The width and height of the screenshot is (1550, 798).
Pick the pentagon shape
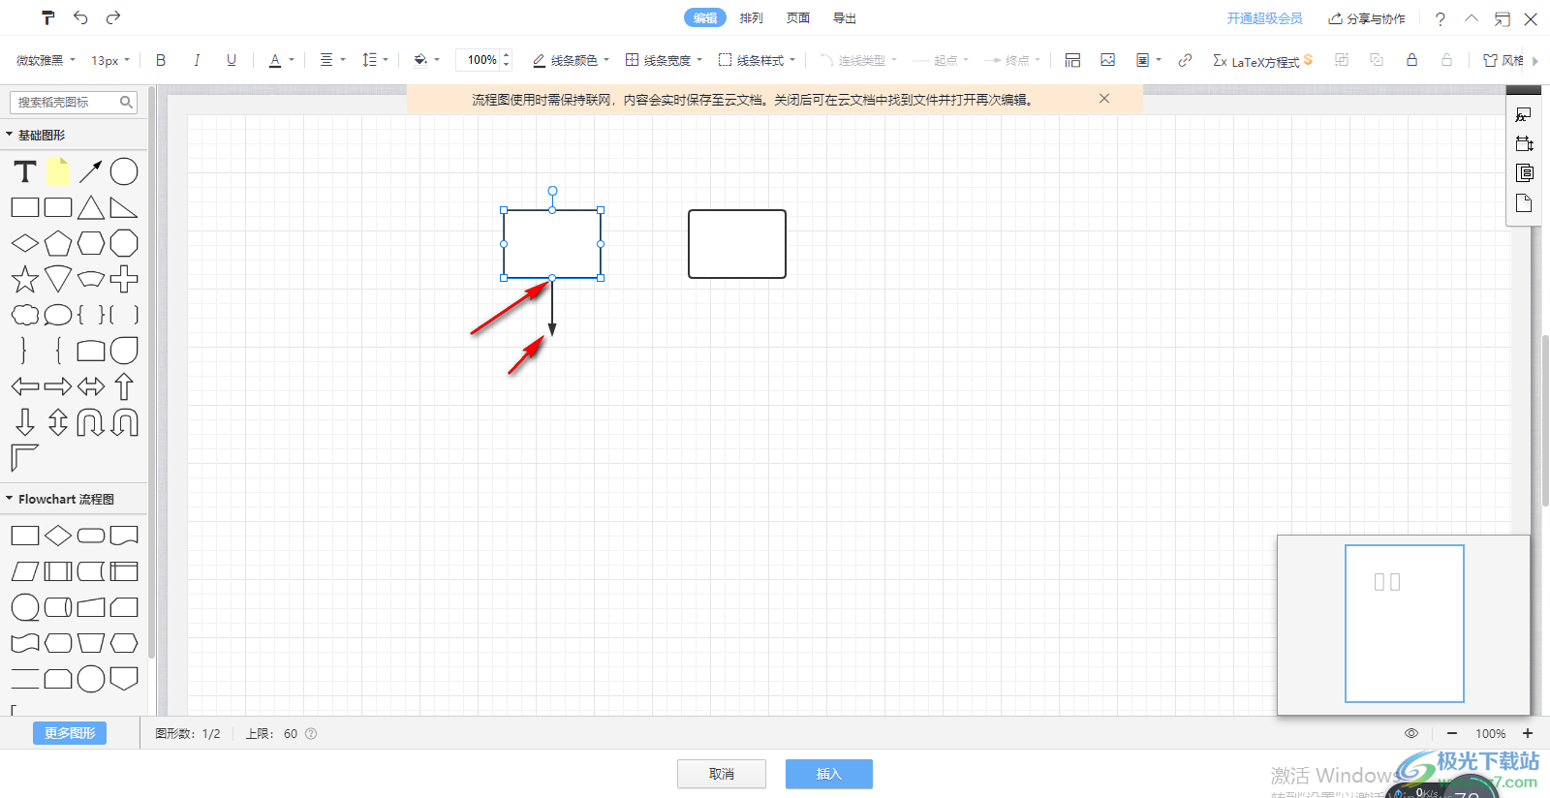coord(58,243)
